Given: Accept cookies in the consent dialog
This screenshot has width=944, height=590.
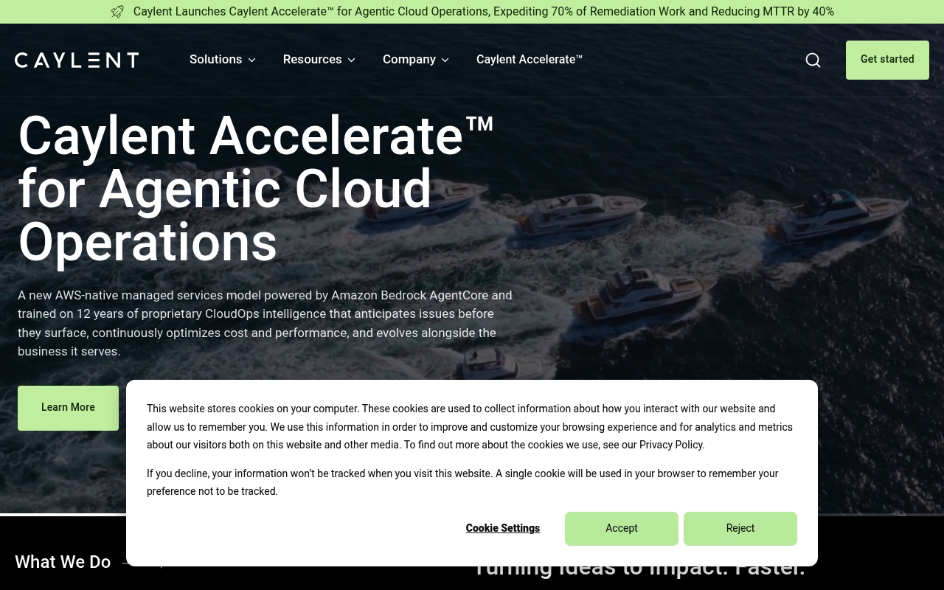Looking at the screenshot, I should (622, 529).
